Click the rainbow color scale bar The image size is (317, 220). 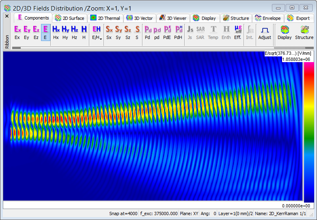(x=308, y=132)
